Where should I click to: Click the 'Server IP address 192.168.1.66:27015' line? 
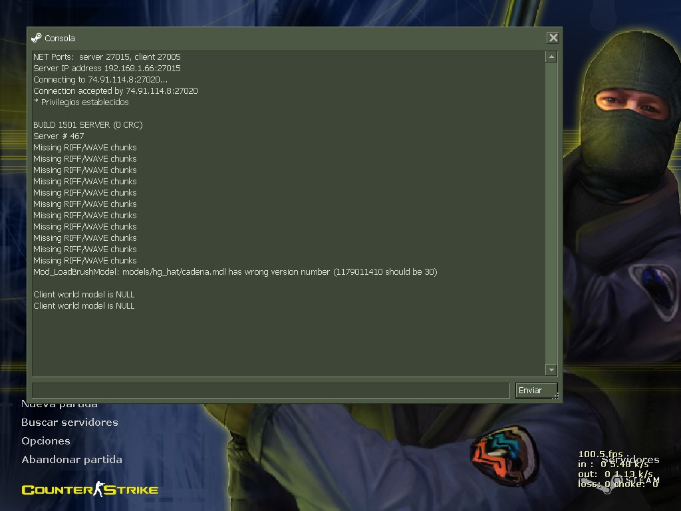[107, 69]
